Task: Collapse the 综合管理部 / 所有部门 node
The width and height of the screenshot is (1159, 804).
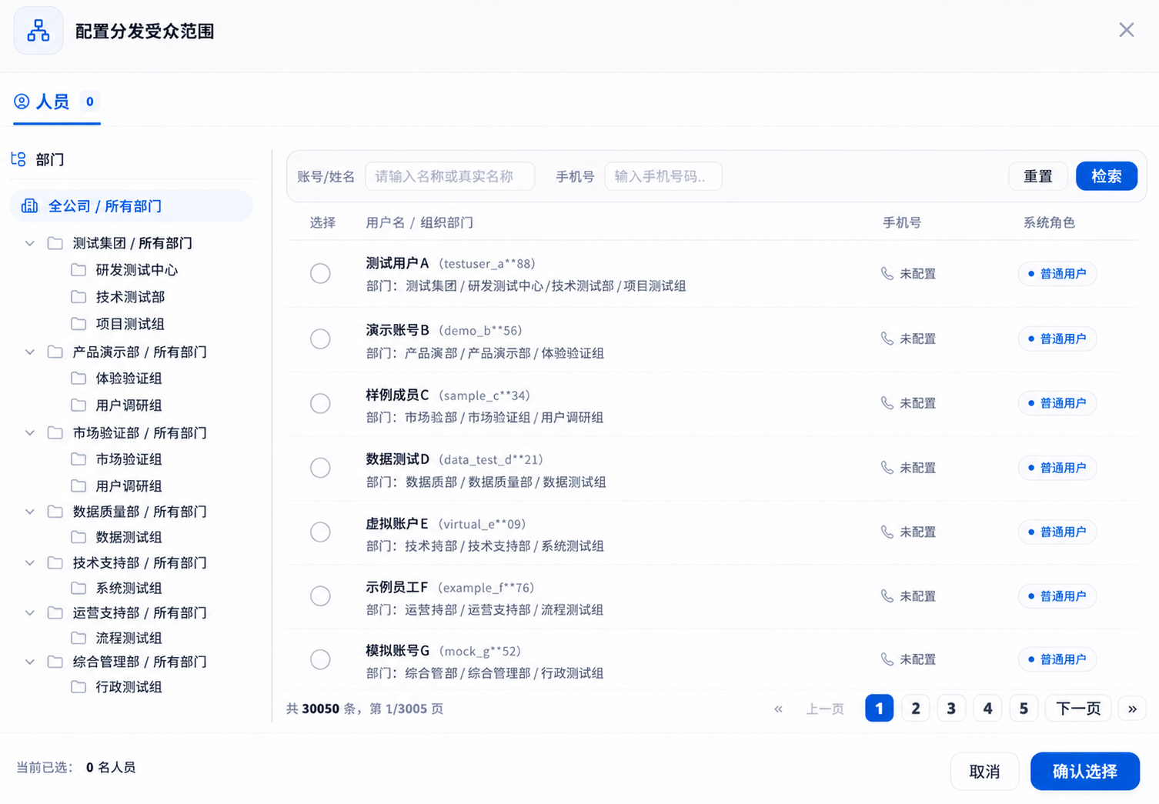Action: coord(30,662)
